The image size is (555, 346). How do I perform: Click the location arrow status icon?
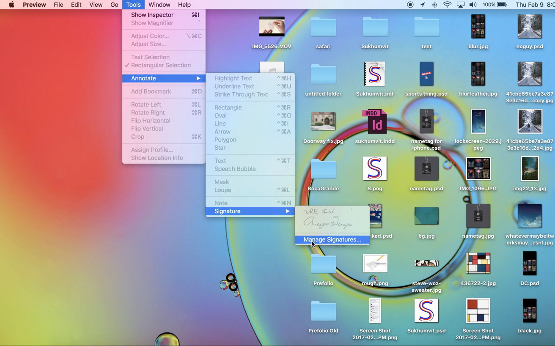tap(423, 5)
